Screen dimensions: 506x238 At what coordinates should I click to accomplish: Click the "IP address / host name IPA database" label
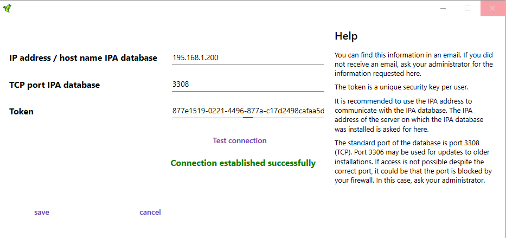click(83, 58)
